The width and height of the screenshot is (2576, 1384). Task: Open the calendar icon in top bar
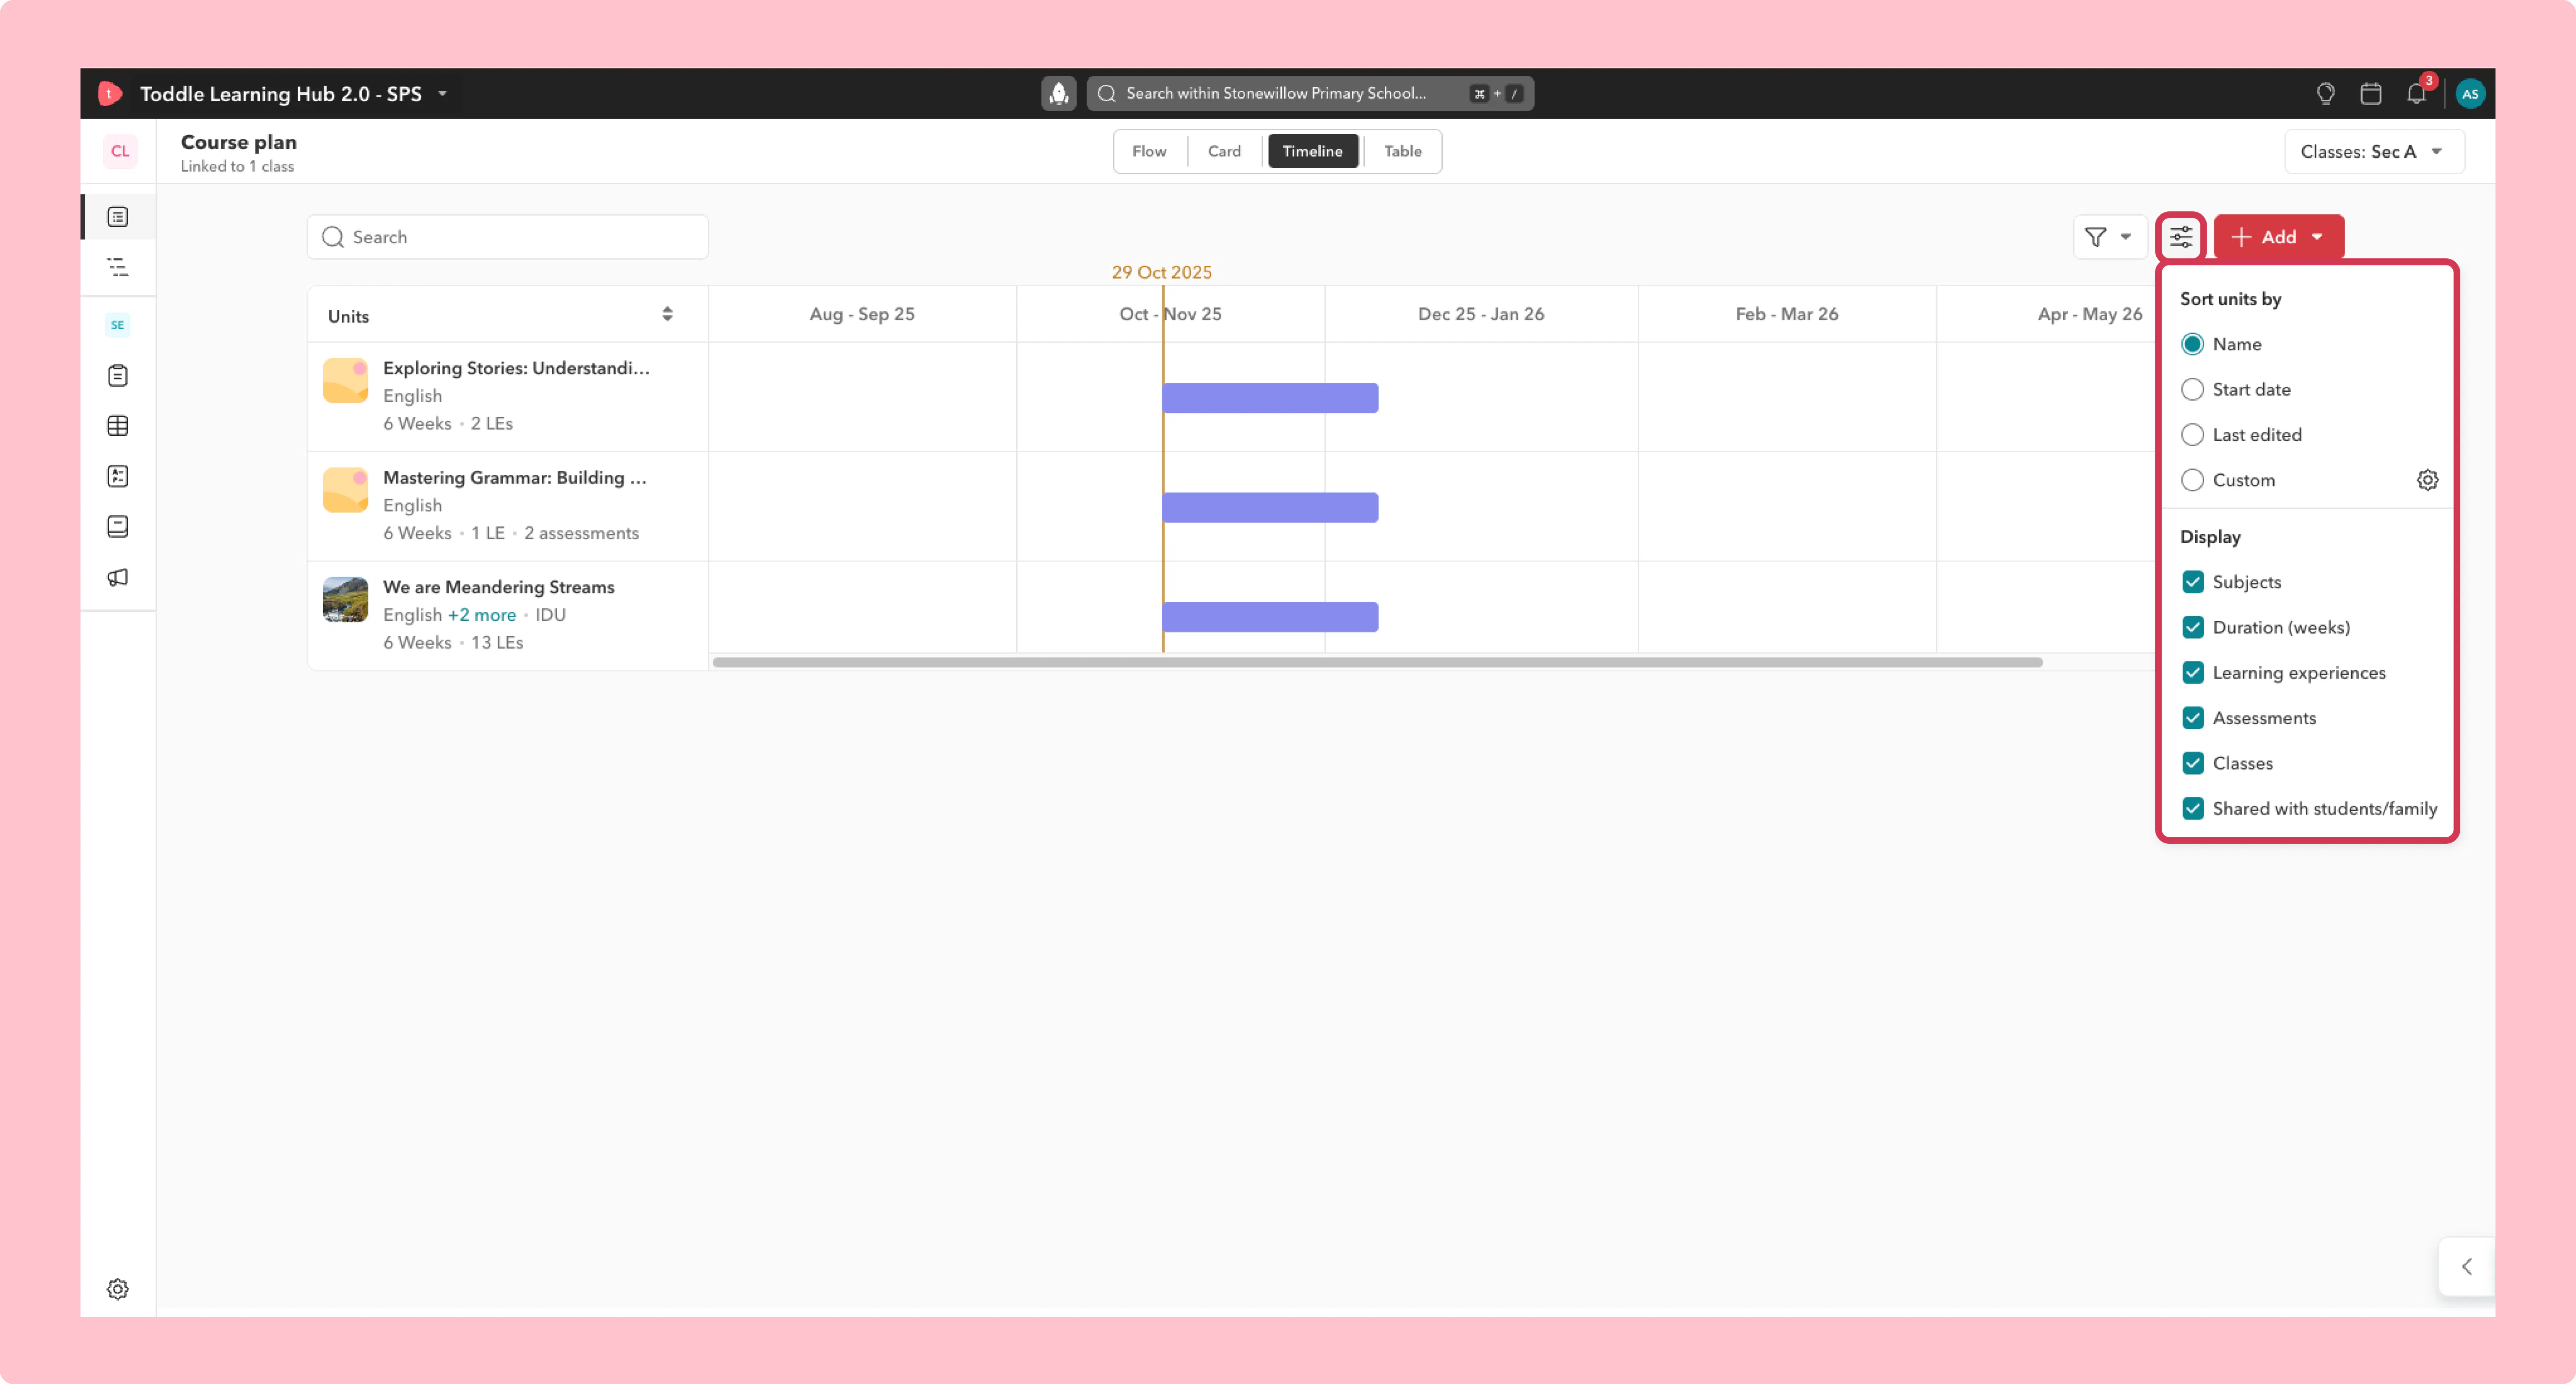point(2370,93)
